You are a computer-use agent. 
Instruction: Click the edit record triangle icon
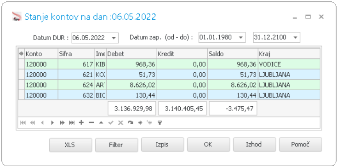coord(101,123)
